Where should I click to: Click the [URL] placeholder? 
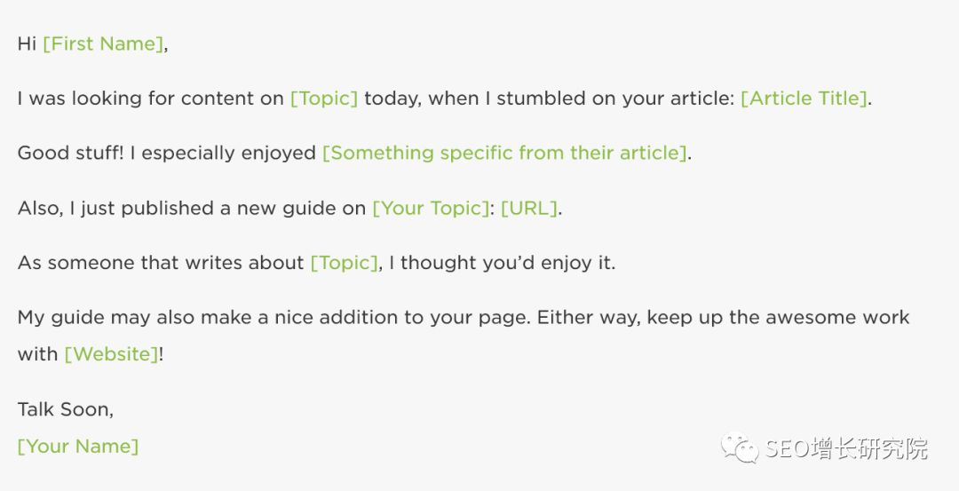(x=529, y=208)
